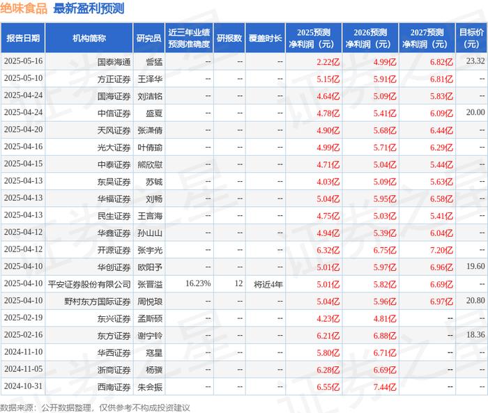Select the 2027预测净利润 header

(x=427, y=38)
